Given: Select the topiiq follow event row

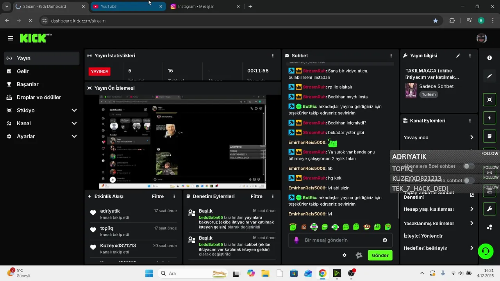Looking at the screenshot, I should [x=134, y=231].
